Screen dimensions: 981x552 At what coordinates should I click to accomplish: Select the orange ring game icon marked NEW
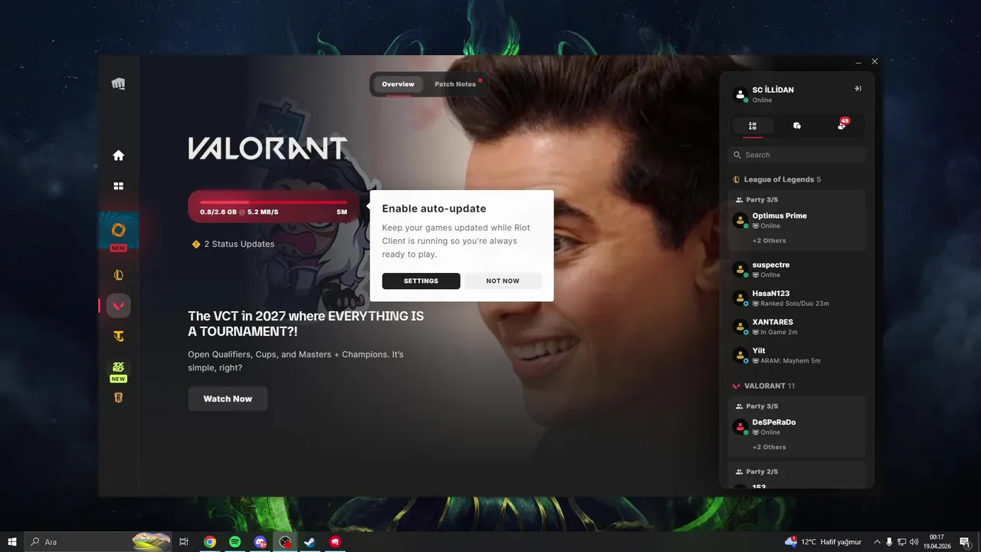(118, 230)
